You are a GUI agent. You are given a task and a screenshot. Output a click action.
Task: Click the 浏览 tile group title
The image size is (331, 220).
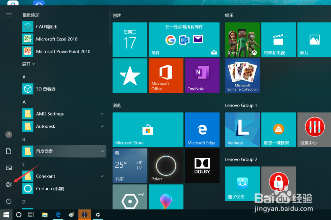click(x=117, y=105)
